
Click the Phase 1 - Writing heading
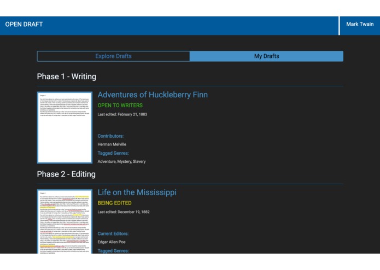pos(67,77)
